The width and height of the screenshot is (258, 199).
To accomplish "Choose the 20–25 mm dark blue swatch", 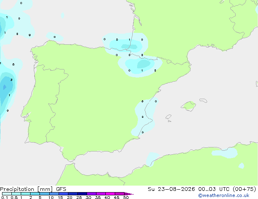I will [73, 194].
